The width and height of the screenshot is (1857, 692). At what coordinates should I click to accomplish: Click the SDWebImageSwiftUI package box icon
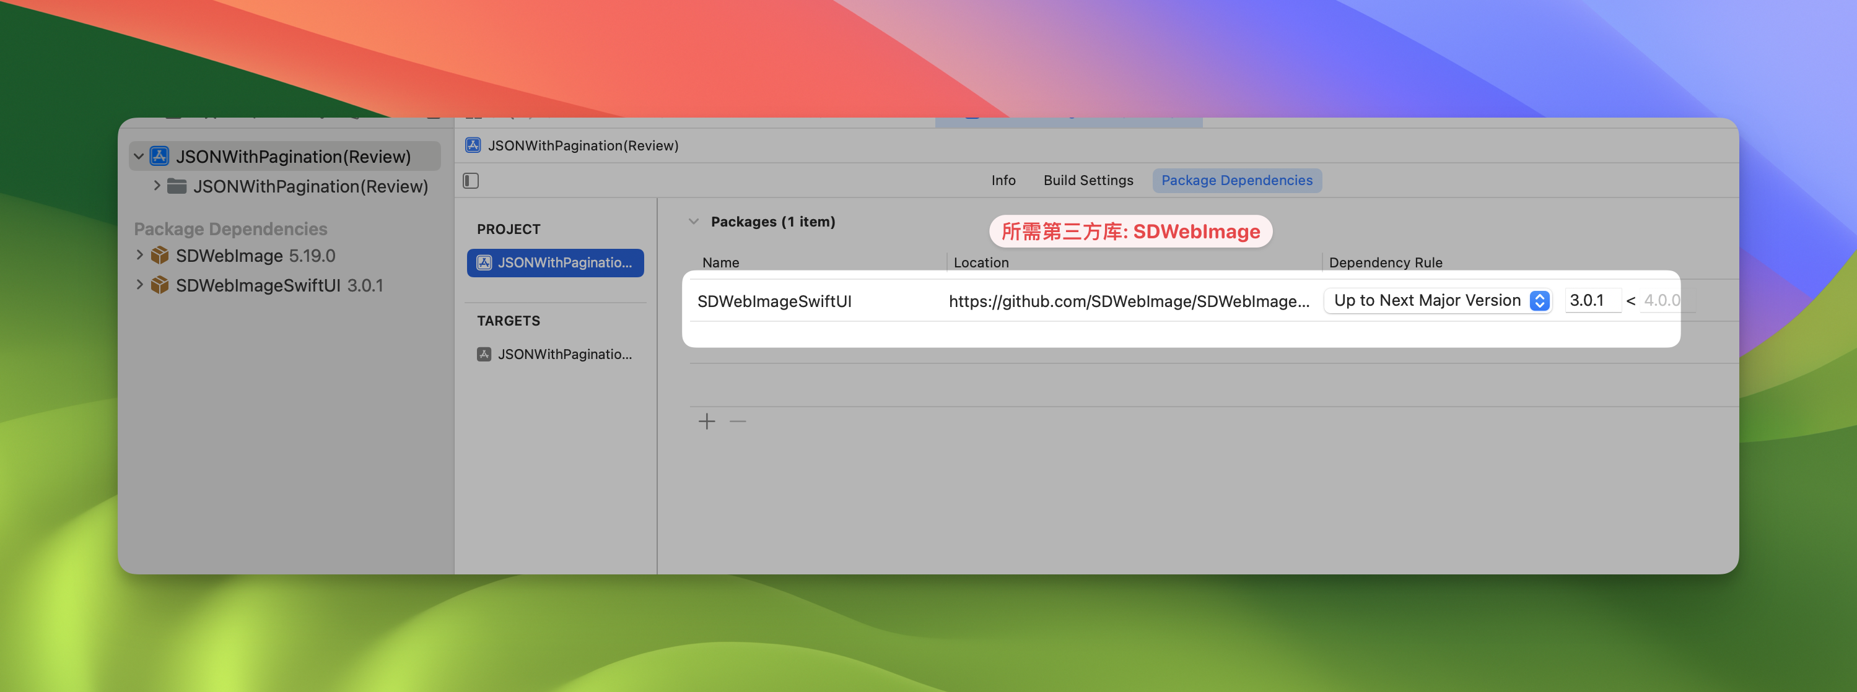click(159, 285)
